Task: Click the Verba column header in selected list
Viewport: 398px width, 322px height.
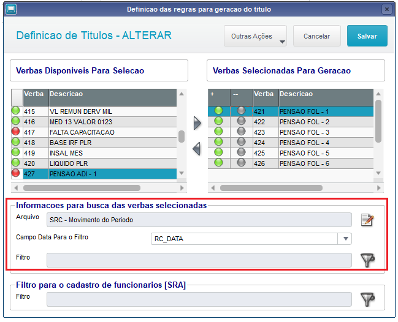Action: click(x=266, y=97)
